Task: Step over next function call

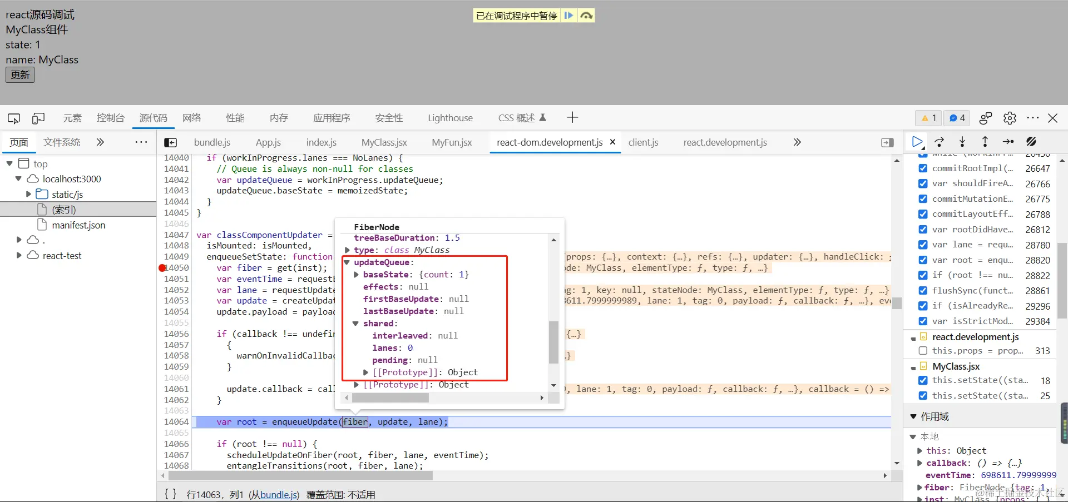Action: point(940,142)
